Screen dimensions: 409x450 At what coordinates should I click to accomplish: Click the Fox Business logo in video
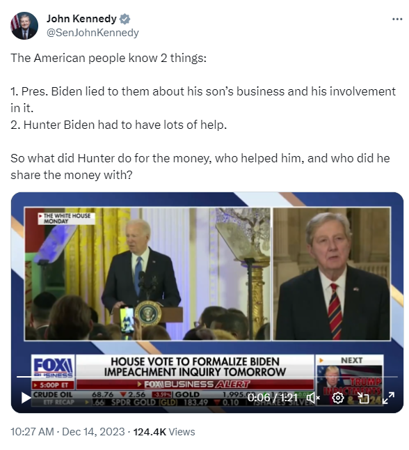point(54,368)
